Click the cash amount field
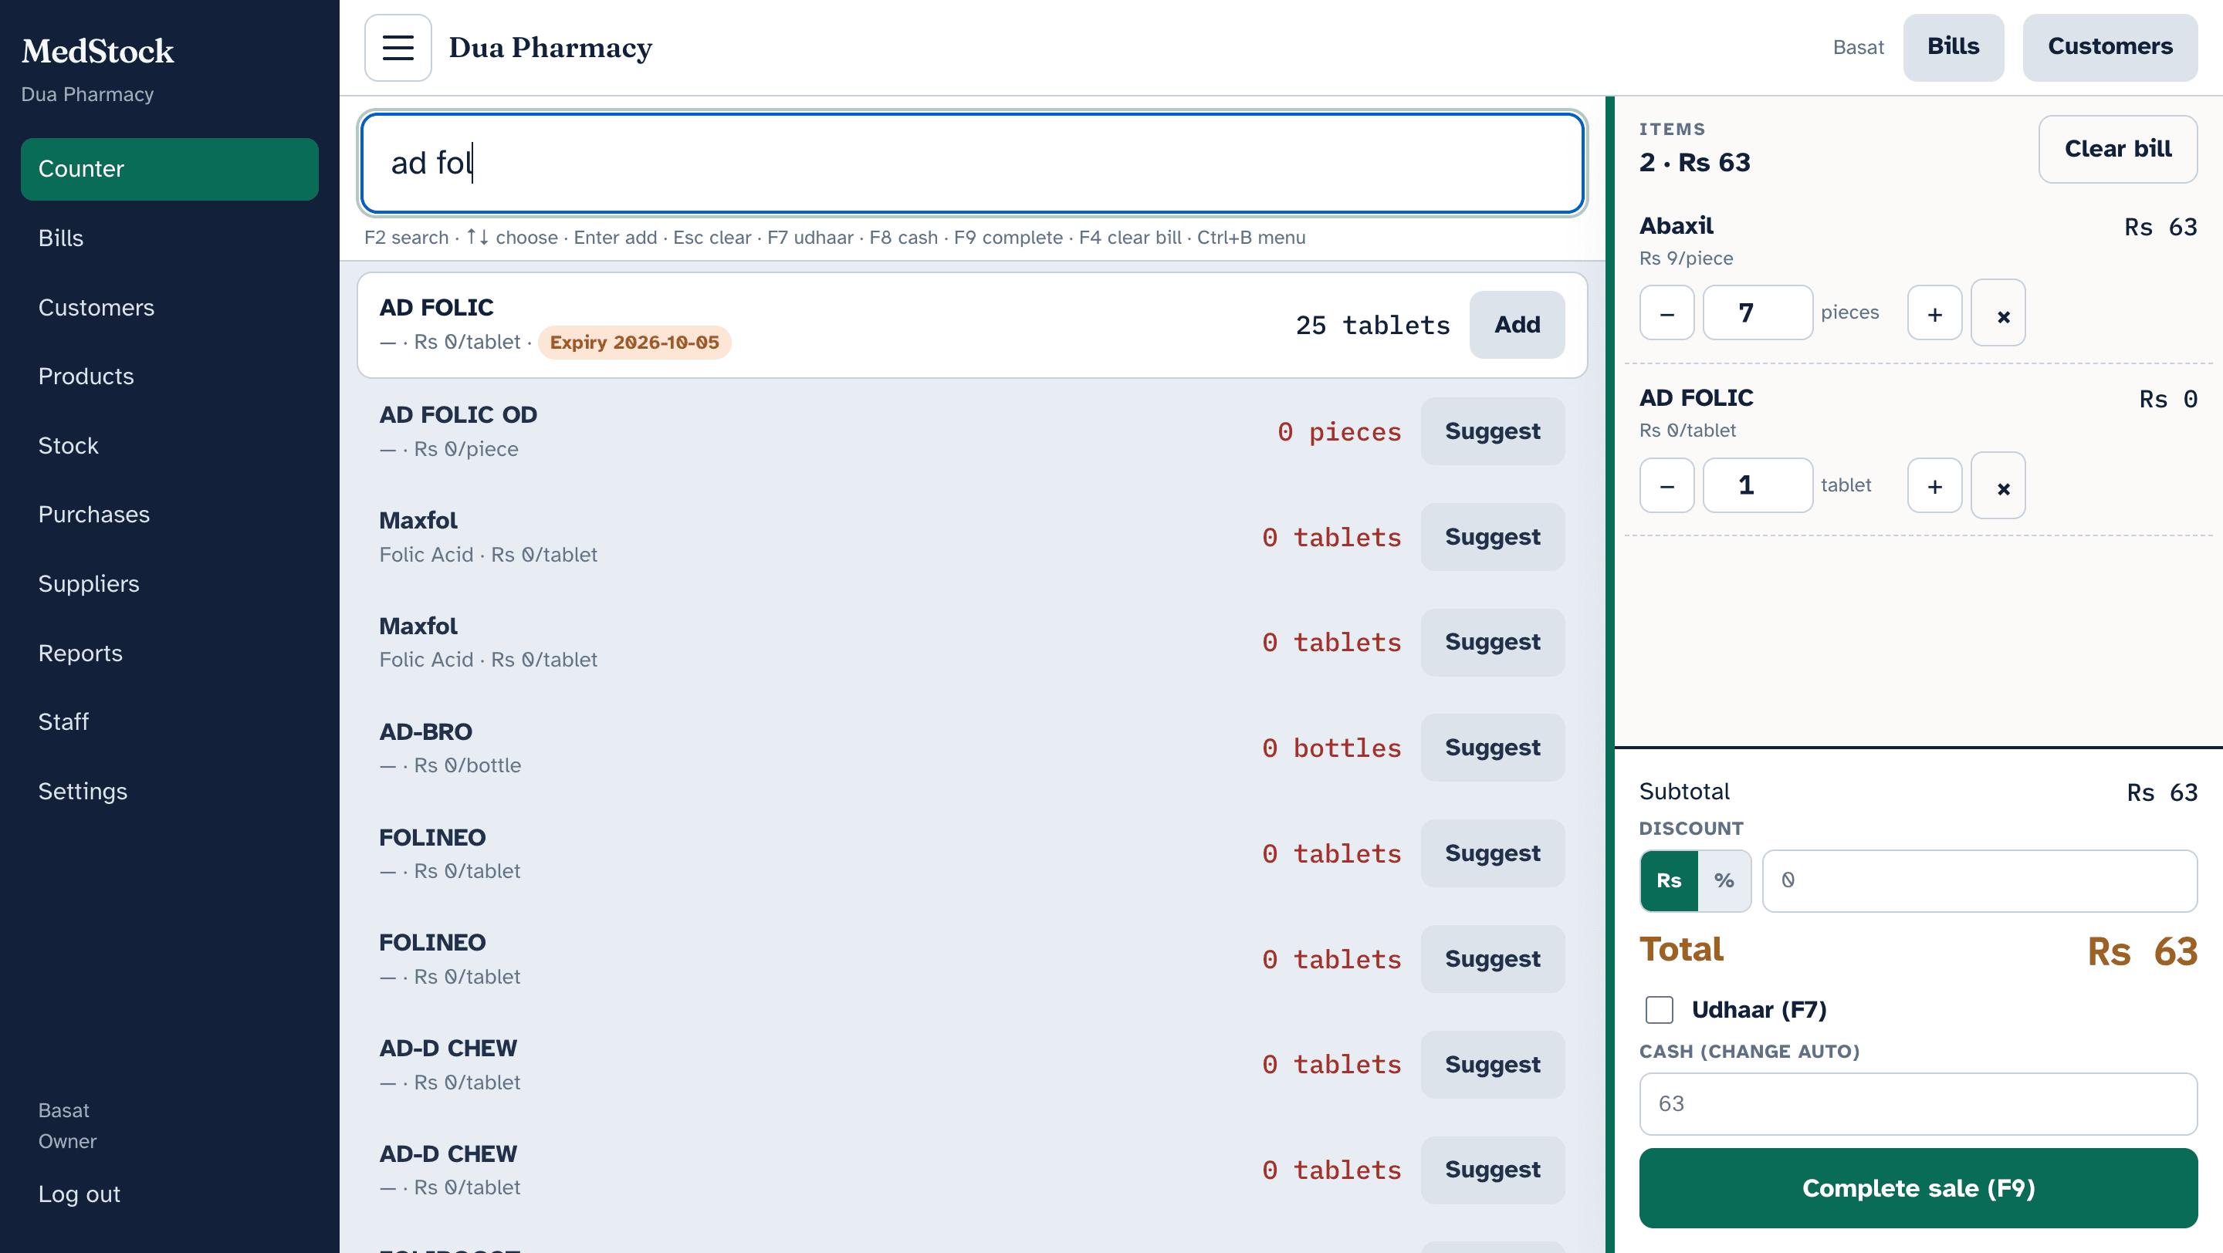Image resolution: width=2223 pixels, height=1253 pixels. pos(1917,1104)
